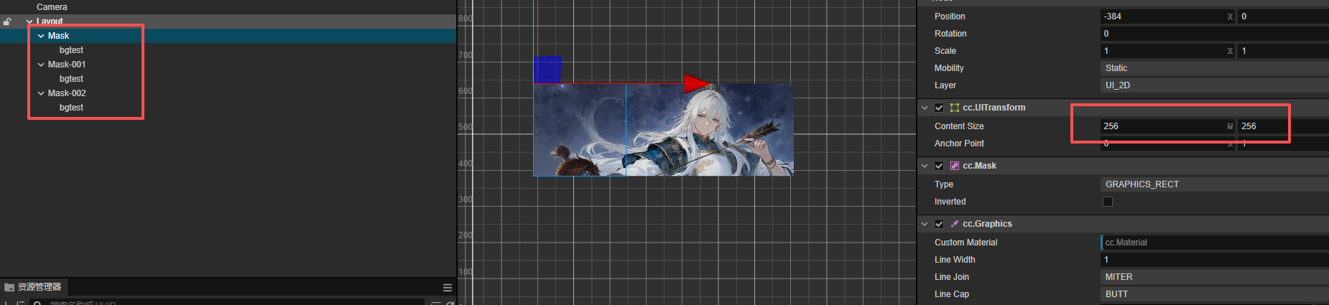1329x305 pixels.
Task: Select bgtest under the Mask node
Action: tap(71, 50)
